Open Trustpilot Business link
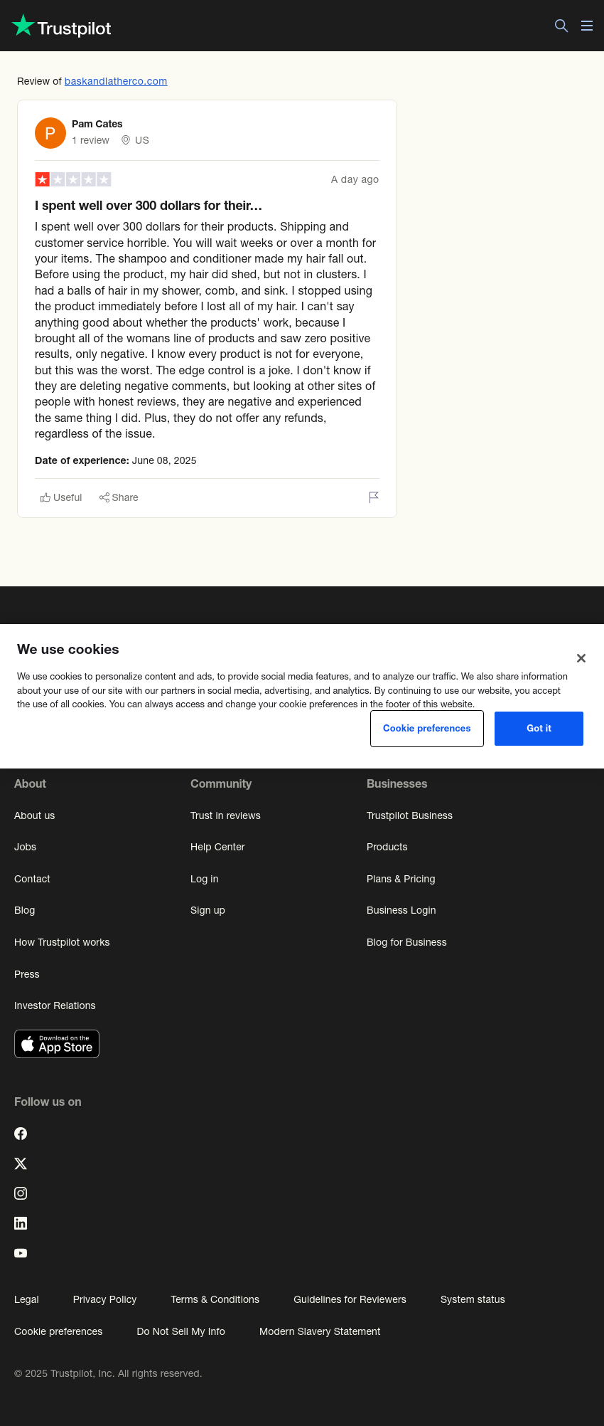 click(x=410, y=815)
